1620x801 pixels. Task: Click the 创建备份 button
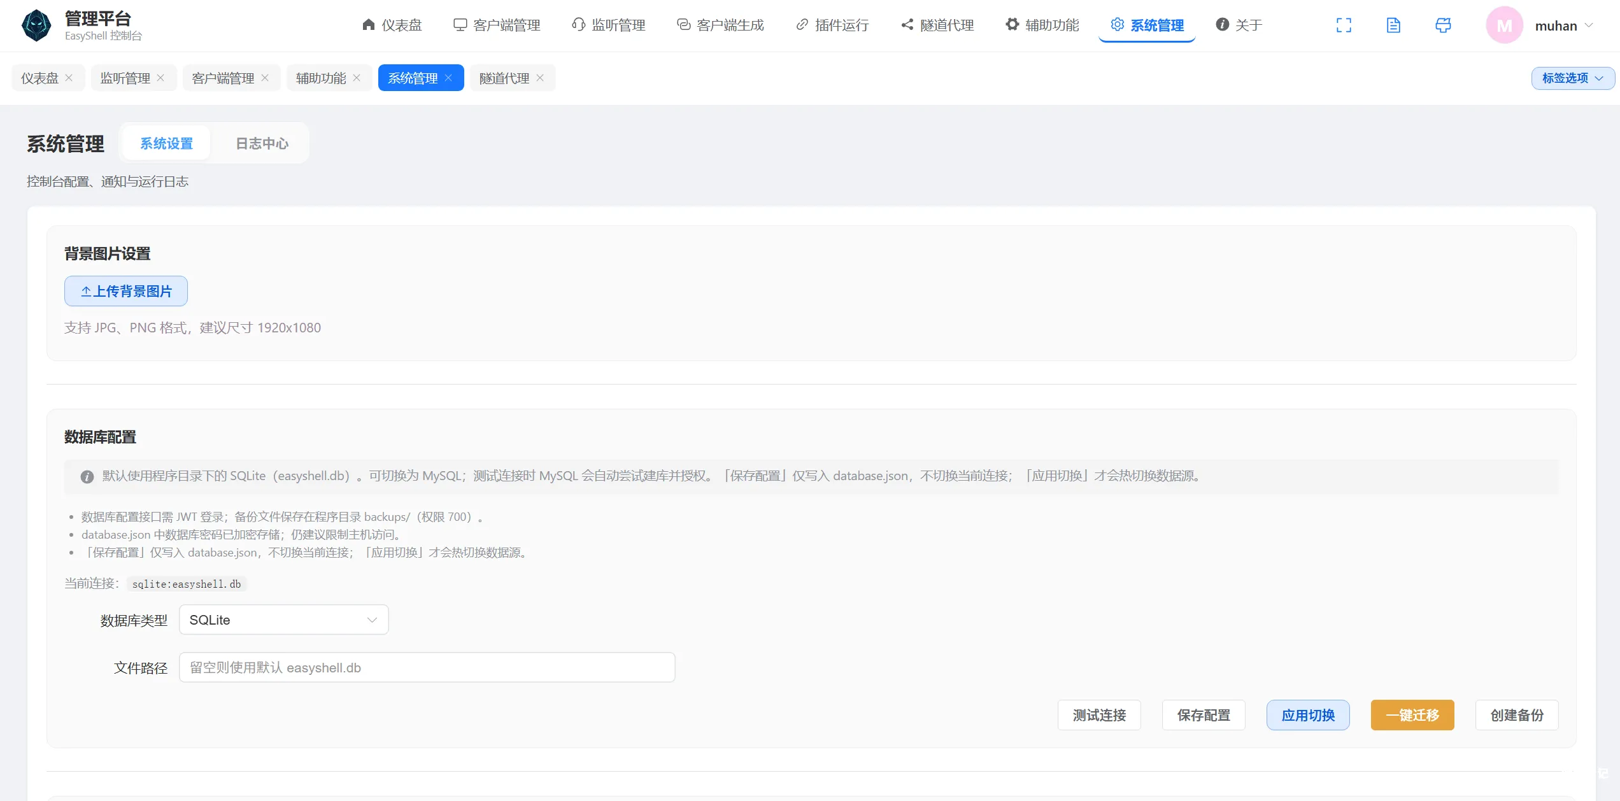coord(1517,715)
